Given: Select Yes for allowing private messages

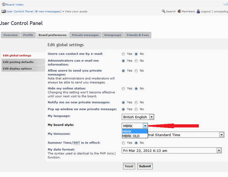Looking at the screenshot, I should point(123,71).
